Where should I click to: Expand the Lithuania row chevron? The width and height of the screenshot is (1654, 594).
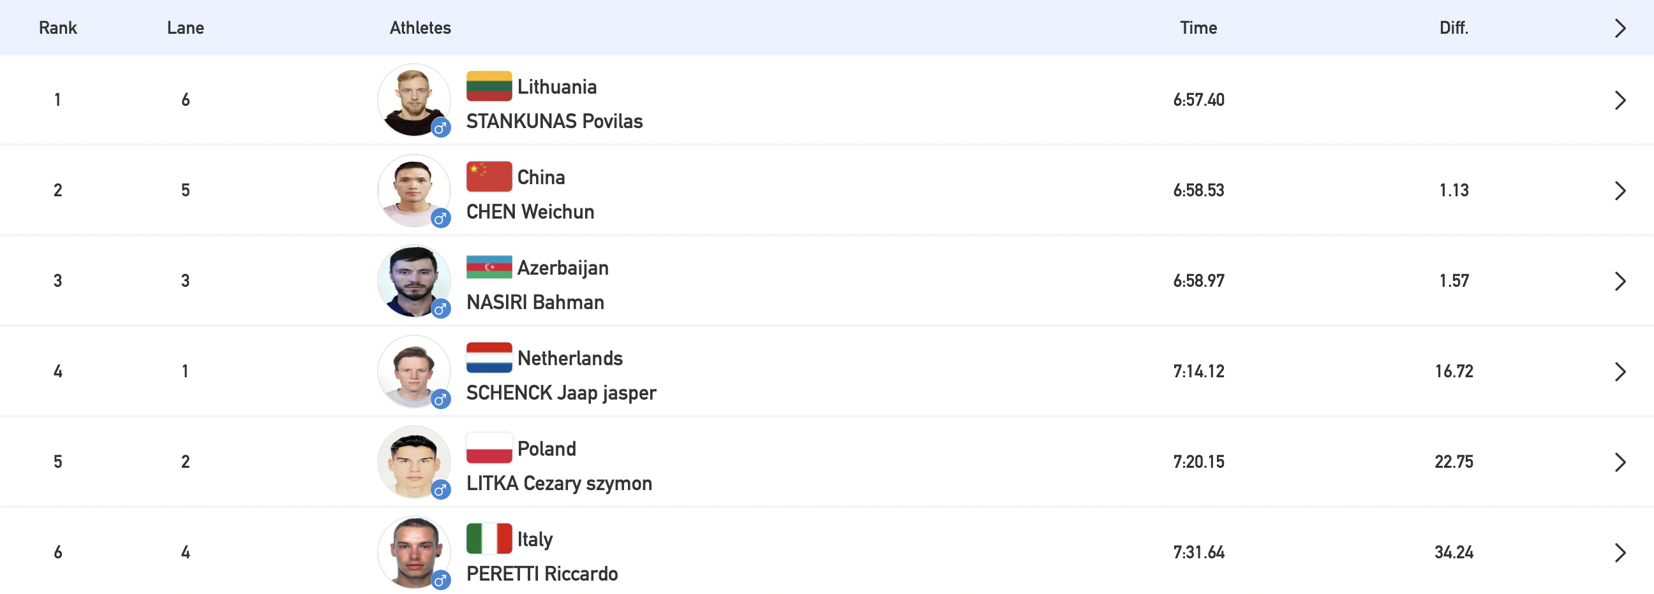click(x=1620, y=99)
